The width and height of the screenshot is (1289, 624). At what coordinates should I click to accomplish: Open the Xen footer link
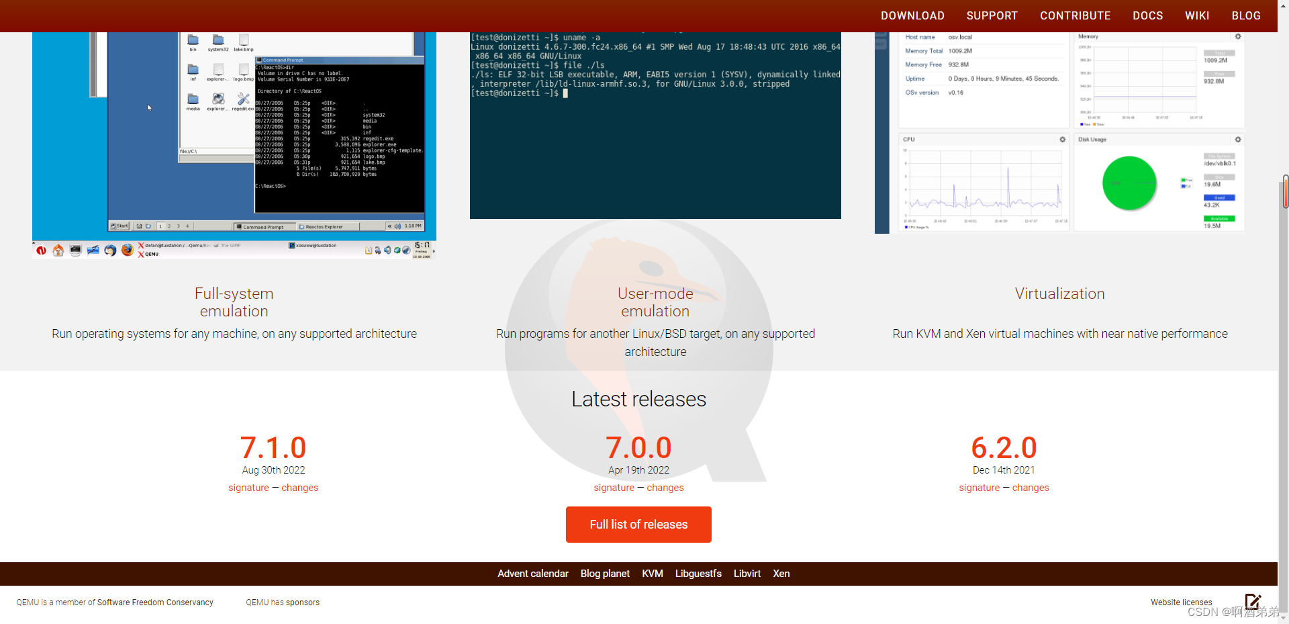tap(781, 574)
